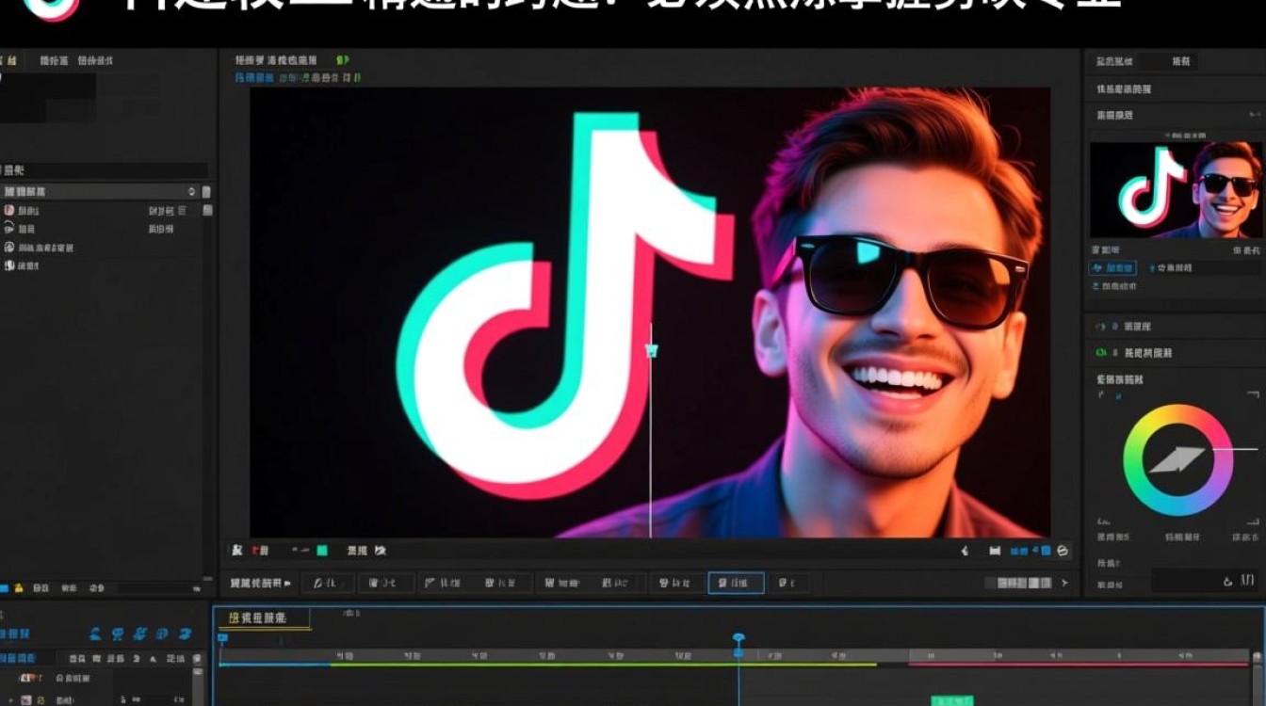This screenshot has height=706, width=1266.
Task: Click the first button in the toolbar below preview
Action: point(328,584)
